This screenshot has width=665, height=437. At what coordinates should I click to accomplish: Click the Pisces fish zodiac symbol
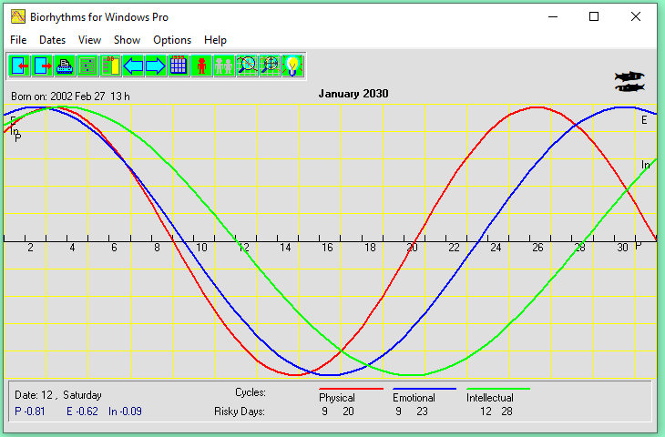(629, 82)
